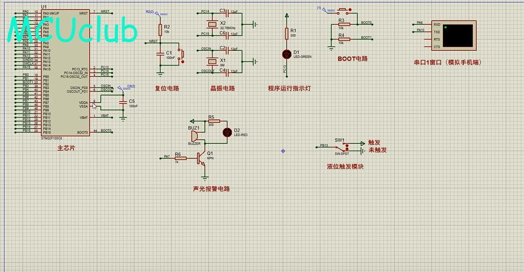The width and height of the screenshot is (524, 272).
Task: Toggle the SW1 SPDT liquid-level switch
Action: 344,147
